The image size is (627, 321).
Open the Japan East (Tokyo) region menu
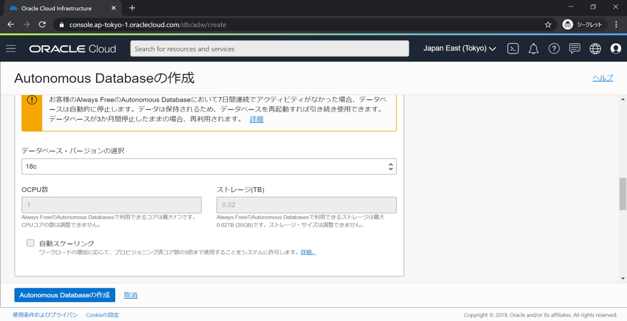click(x=460, y=48)
